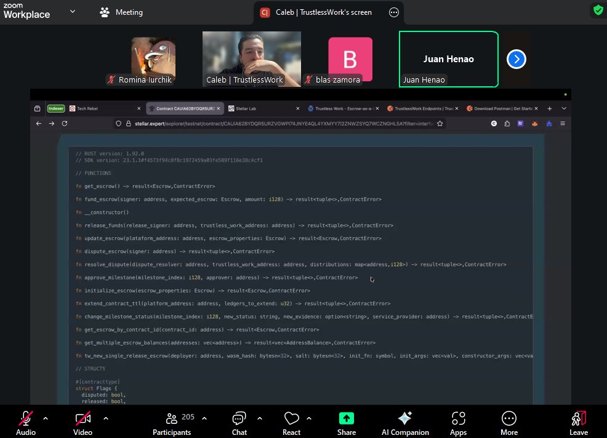Close the Tech Rebel browser tab

139,108
